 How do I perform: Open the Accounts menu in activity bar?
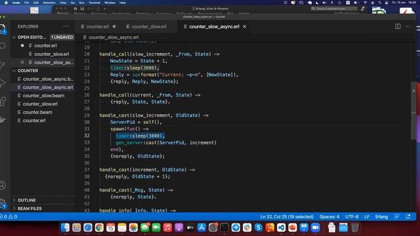tap(3, 185)
